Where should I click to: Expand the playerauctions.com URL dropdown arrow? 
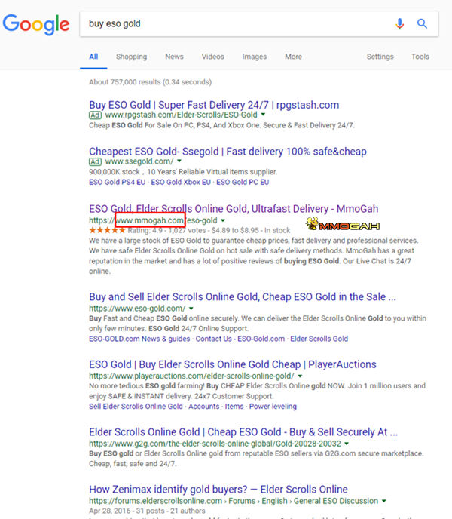(300, 376)
